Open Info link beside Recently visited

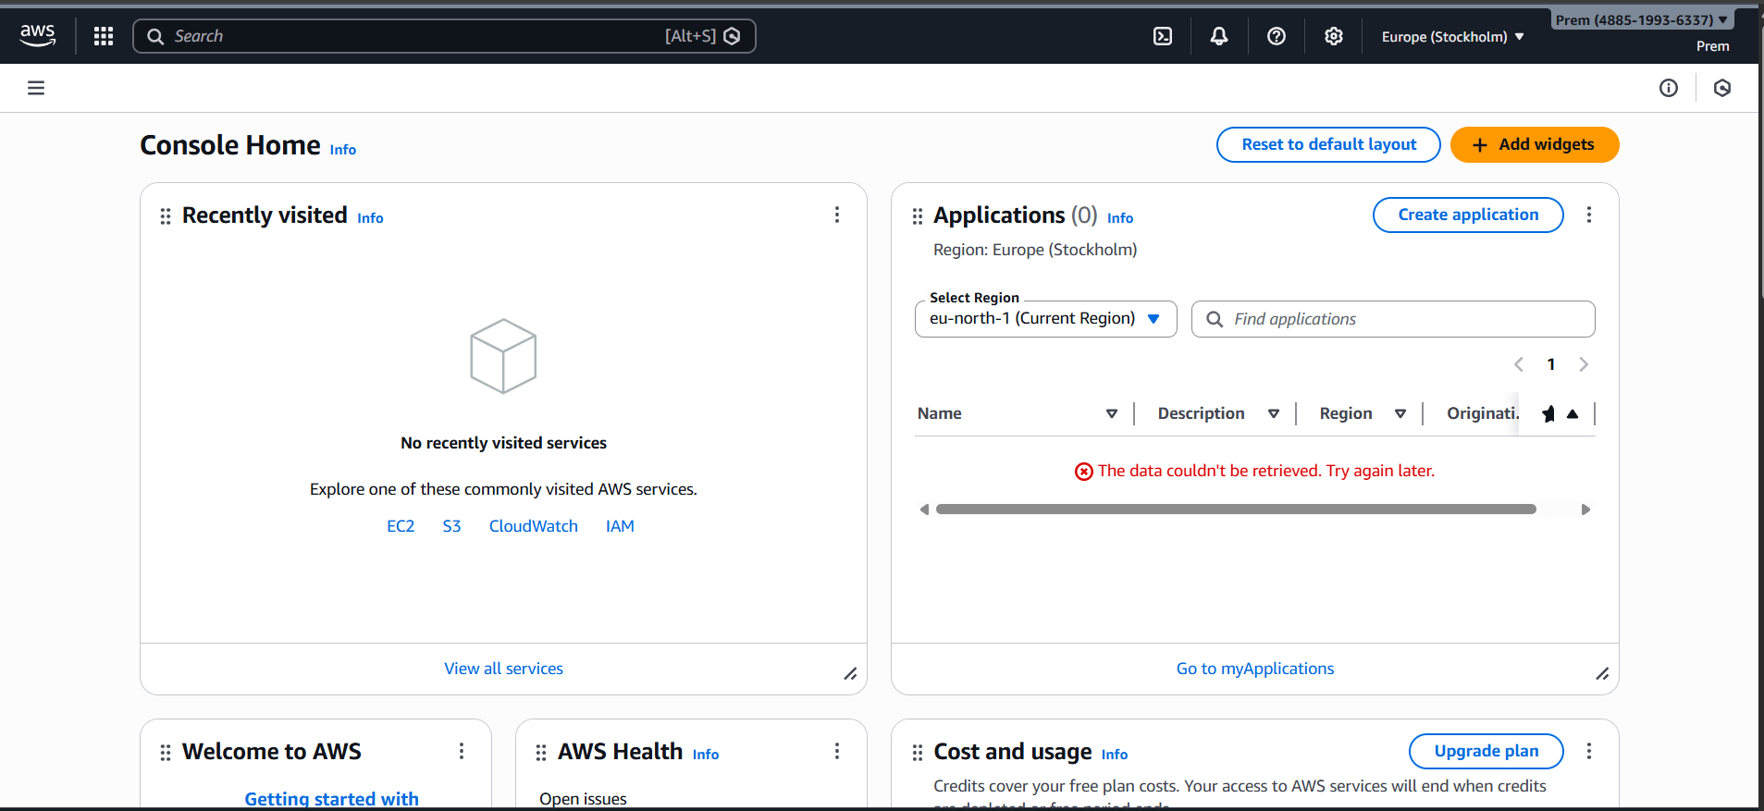tap(370, 218)
